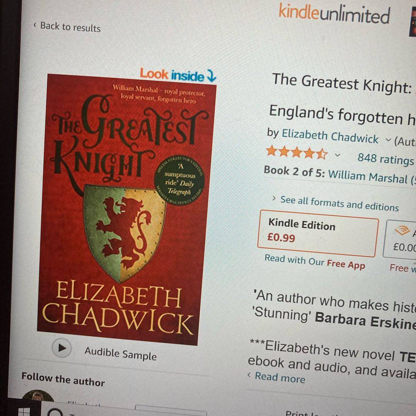Click the Windows Start icon
This screenshot has height=416, width=416.
(24, 411)
